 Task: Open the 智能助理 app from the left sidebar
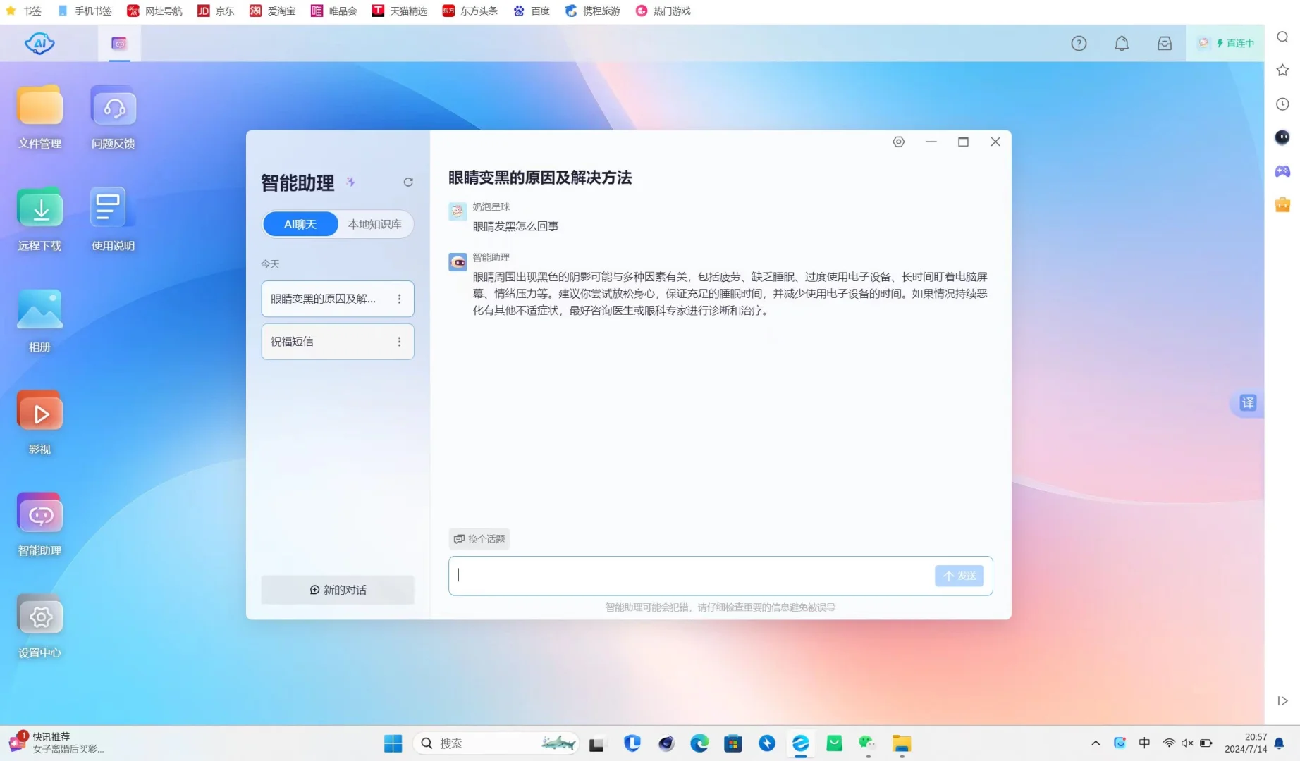point(39,524)
